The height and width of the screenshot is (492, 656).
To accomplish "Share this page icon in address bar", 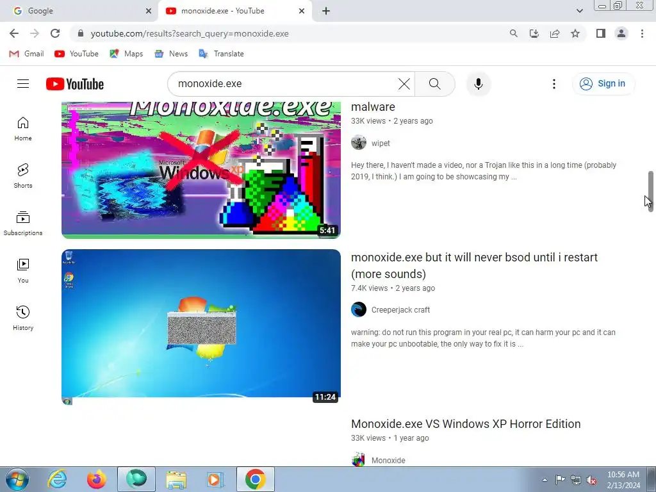I will tap(555, 33).
